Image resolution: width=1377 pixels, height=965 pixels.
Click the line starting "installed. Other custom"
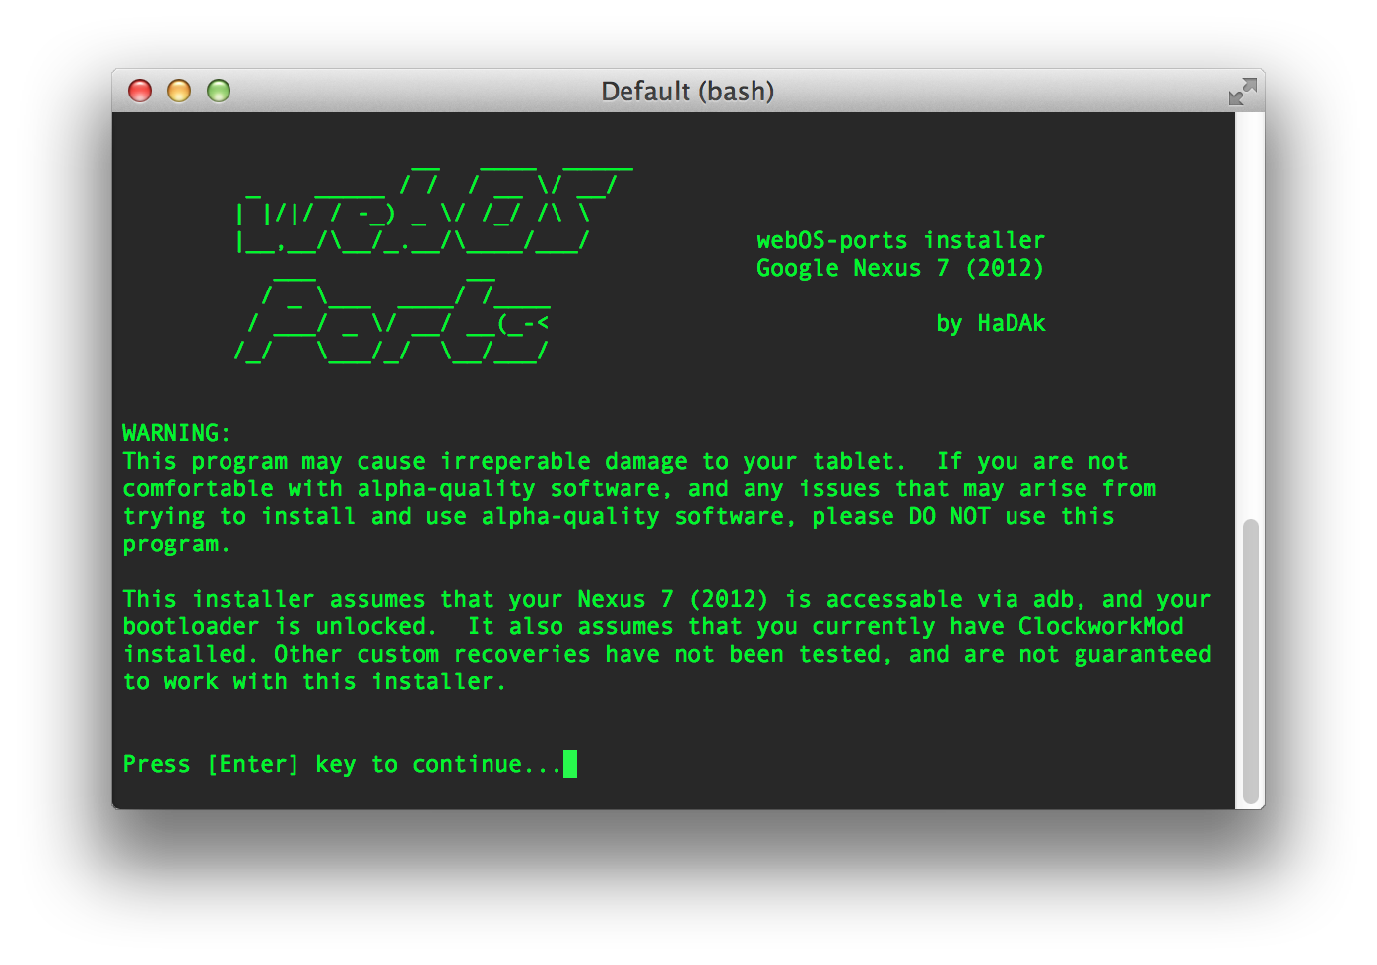pyautogui.click(x=667, y=654)
